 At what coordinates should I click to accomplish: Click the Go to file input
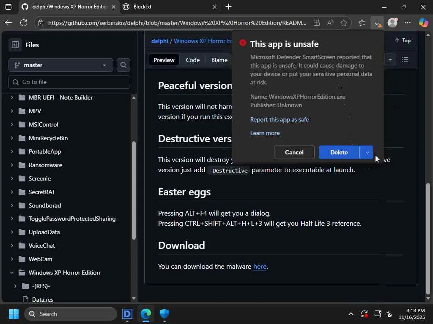coord(69,82)
